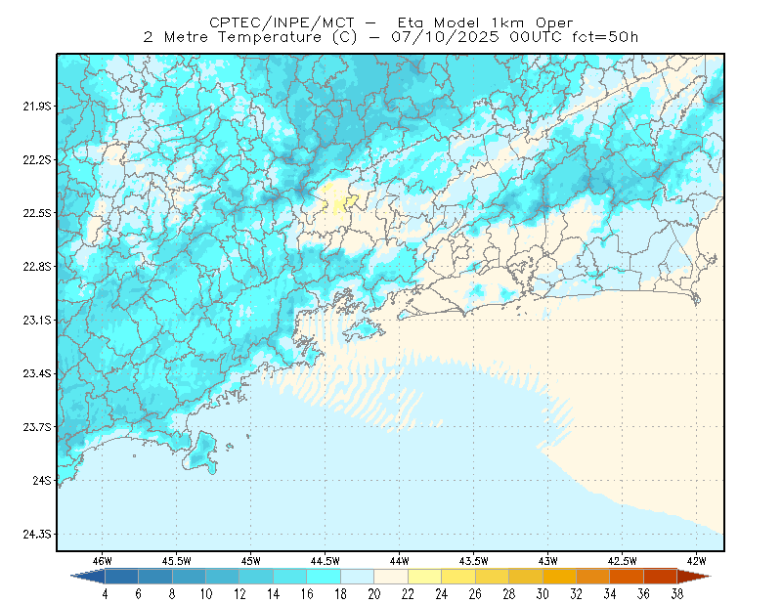The image size is (782, 604).
Task: Click the 6 to 8 color swatch in legend
Action: point(155,576)
